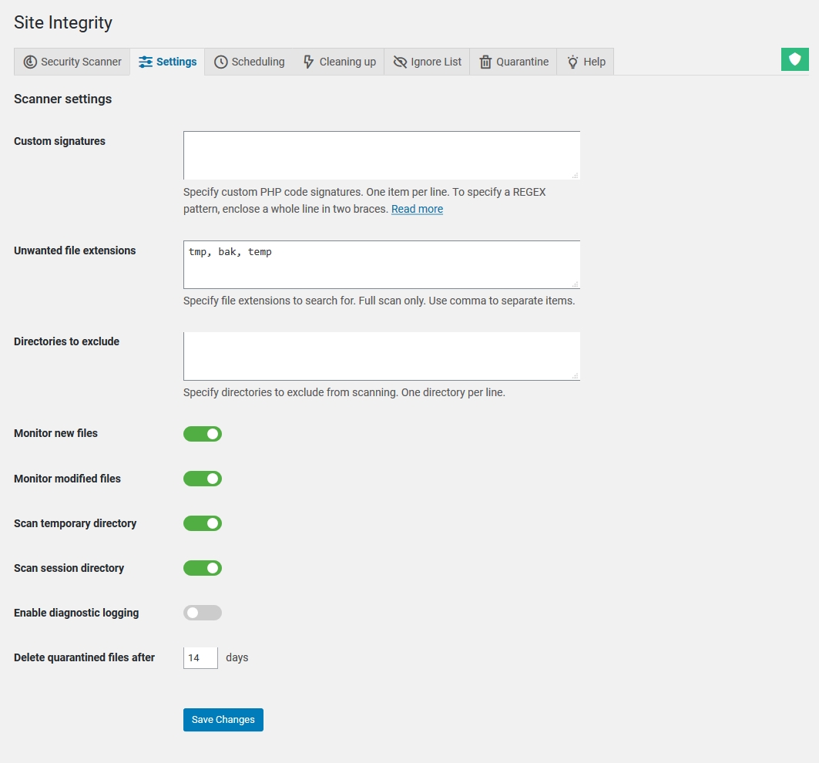
Task: Click inside the Custom signatures text area
Action: click(x=381, y=154)
